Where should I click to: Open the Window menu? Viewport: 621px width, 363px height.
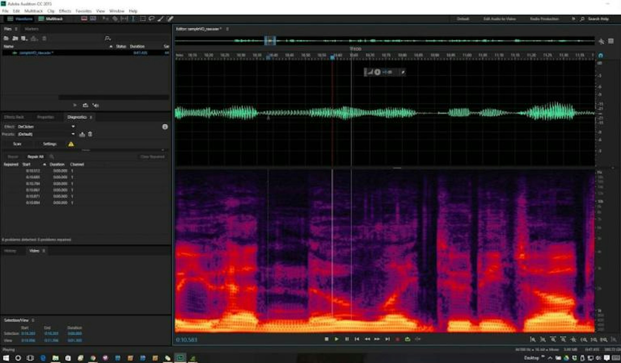117,11
